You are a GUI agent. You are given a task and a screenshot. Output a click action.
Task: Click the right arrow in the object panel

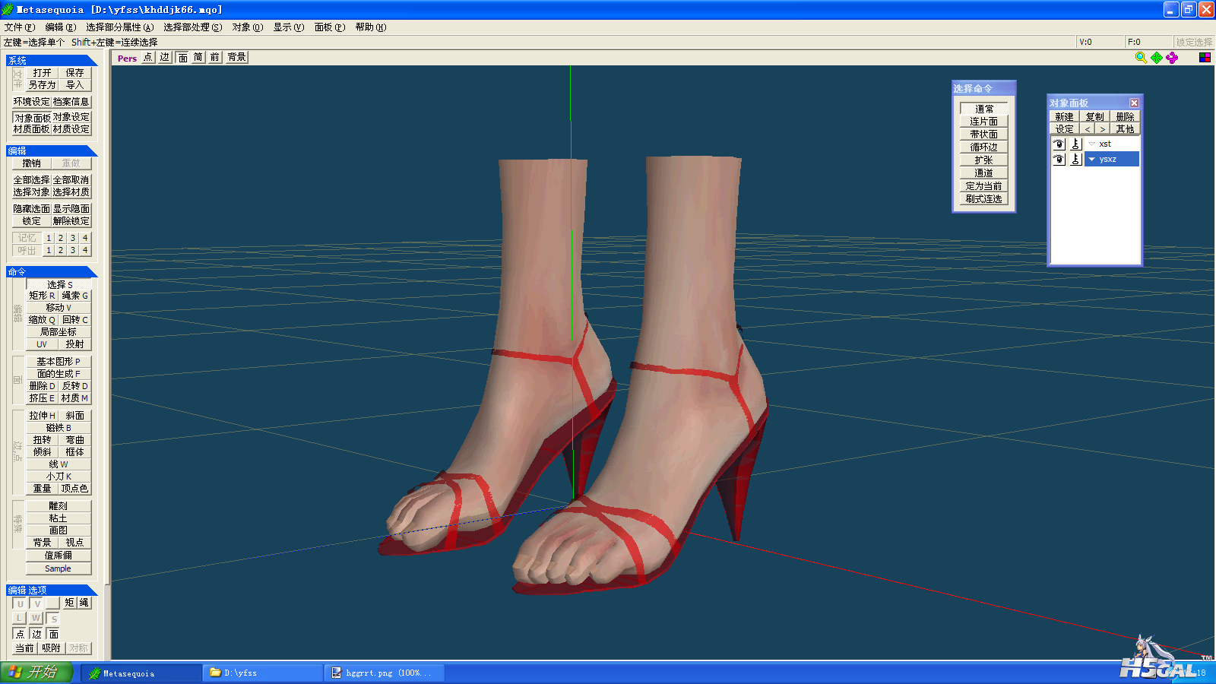click(1102, 129)
